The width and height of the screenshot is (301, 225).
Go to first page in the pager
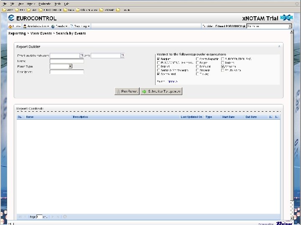20,217
